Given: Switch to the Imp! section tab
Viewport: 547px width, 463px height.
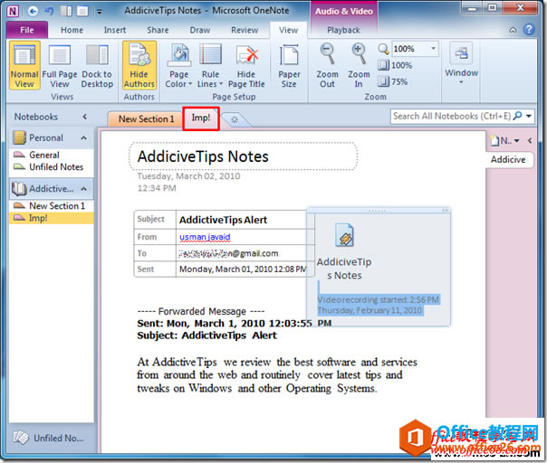Looking at the screenshot, I should (201, 118).
